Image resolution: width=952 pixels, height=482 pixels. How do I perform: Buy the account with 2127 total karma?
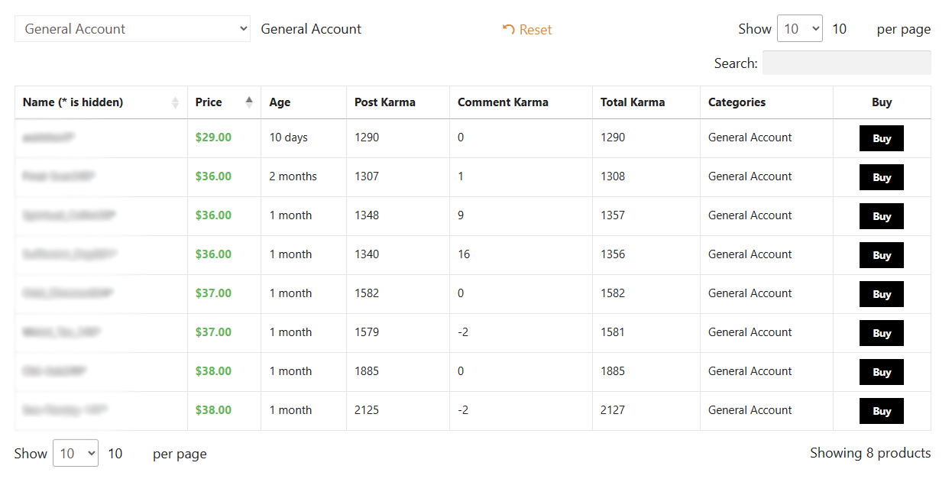tap(881, 411)
